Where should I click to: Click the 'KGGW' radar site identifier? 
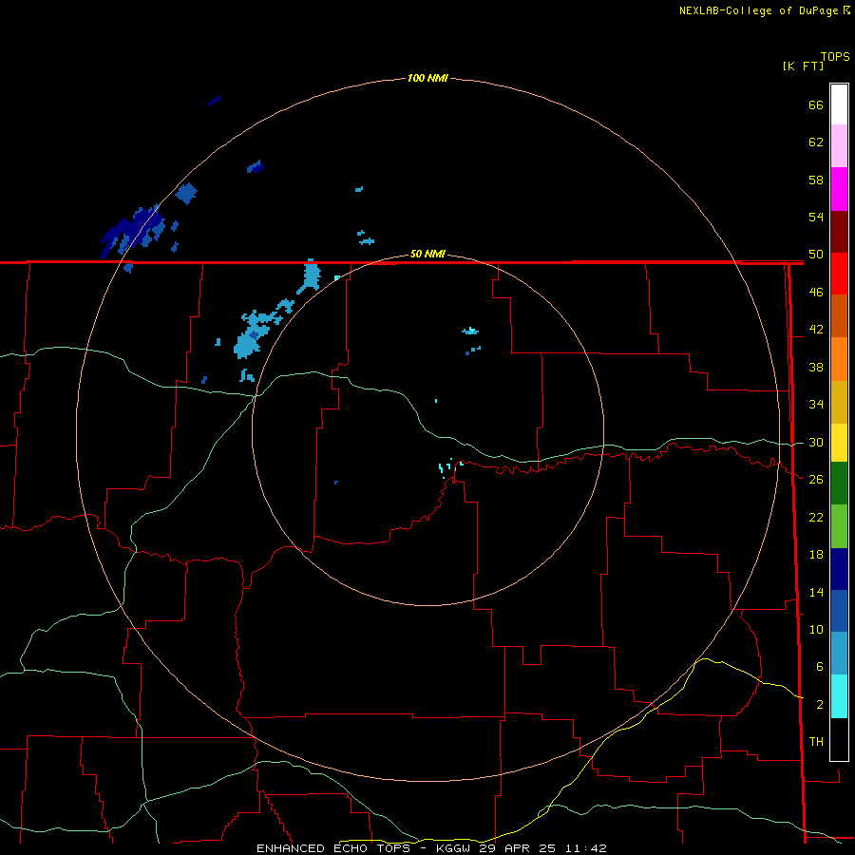click(x=453, y=848)
